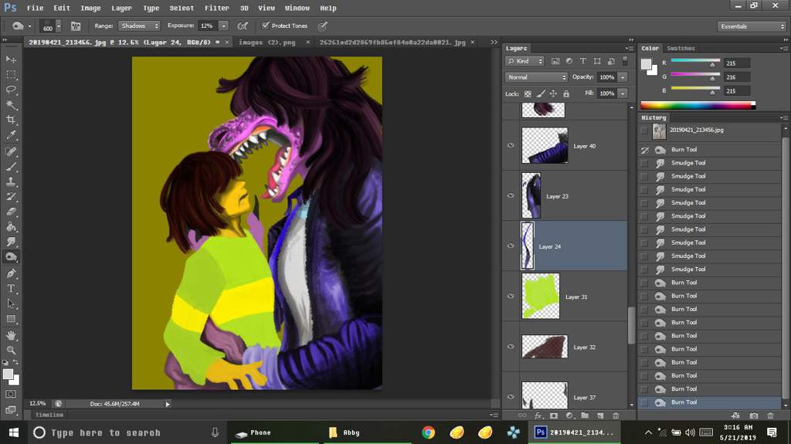
Task: Open the layer styles fx menu
Action: (538, 415)
